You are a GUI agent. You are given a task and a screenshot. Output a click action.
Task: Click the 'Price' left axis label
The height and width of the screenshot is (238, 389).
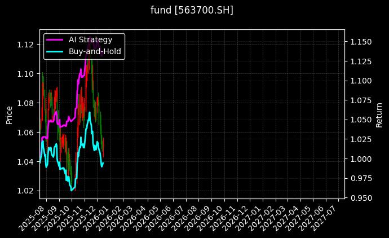click(x=9, y=114)
